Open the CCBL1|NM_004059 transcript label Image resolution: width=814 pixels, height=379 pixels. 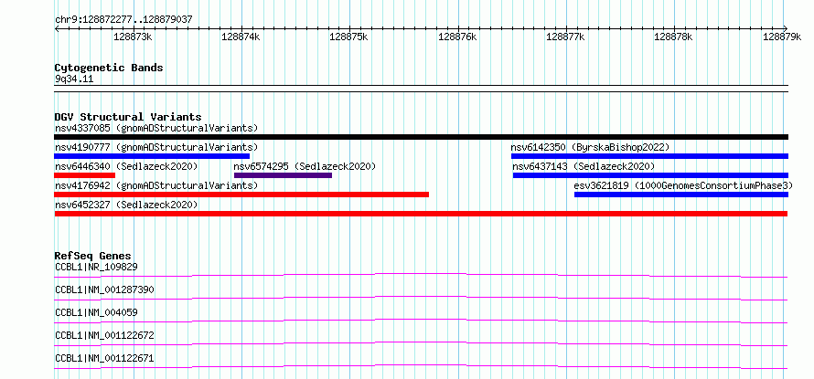[96, 312]
